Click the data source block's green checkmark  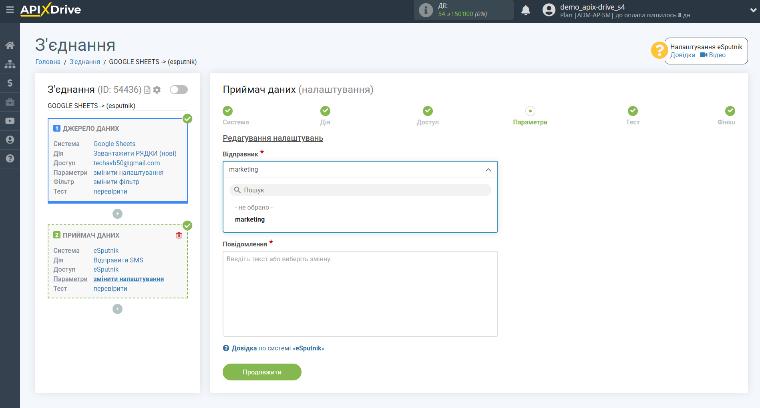(x=187, y=119)
